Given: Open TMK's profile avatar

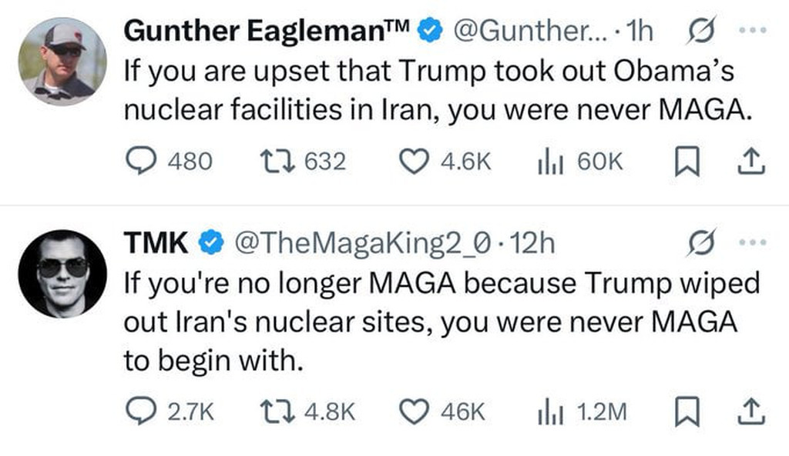Looking at the screenshot, I should [62, 273].
